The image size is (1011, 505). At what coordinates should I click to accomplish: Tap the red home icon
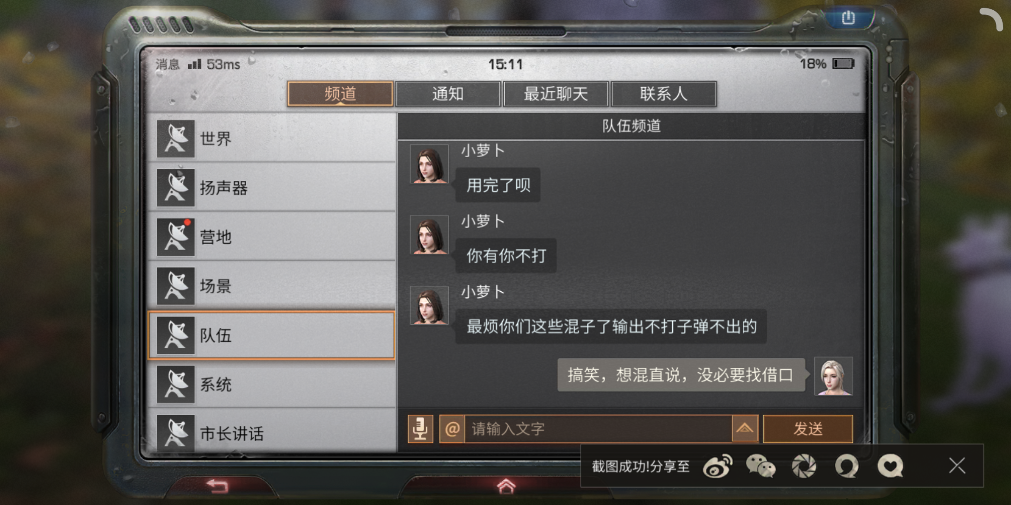[x=505, y=486]
